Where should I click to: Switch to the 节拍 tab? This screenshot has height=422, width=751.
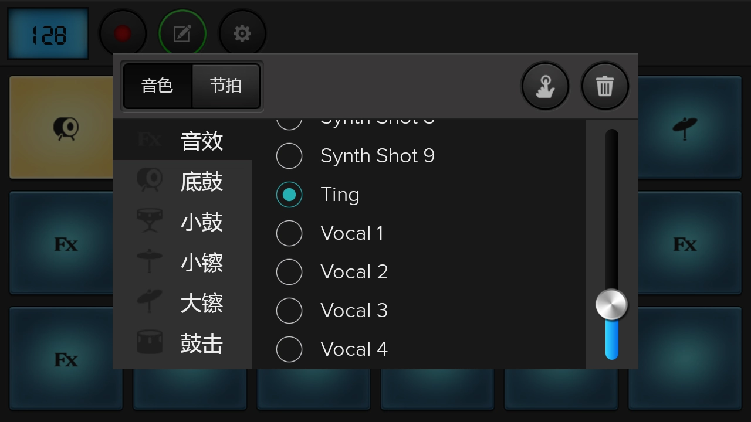[x=225, y=86]
